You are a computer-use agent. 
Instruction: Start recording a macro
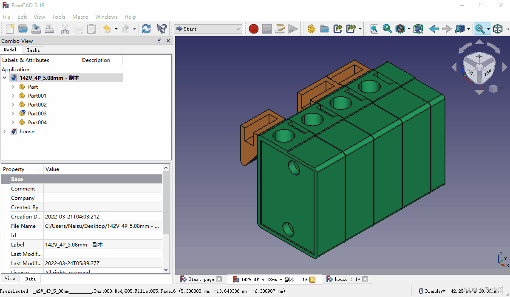click(254, 29)
